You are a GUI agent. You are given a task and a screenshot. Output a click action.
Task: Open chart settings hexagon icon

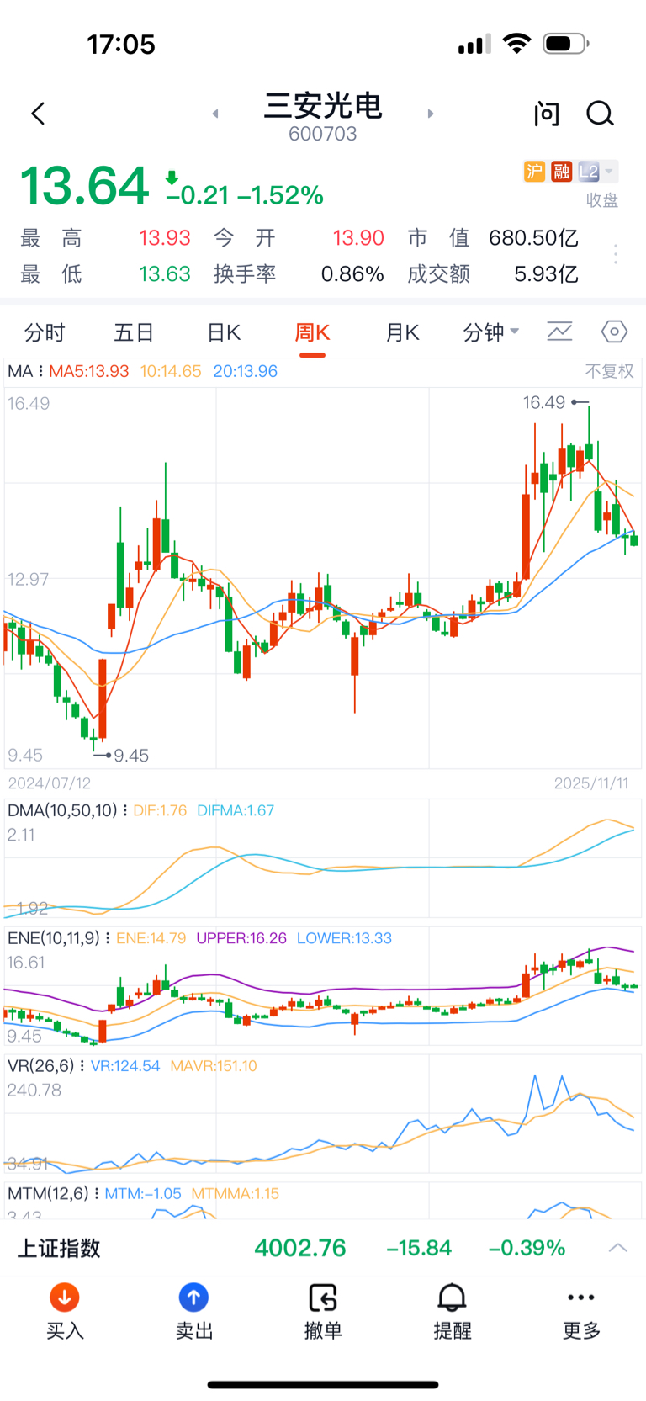[x=615, y=332]
